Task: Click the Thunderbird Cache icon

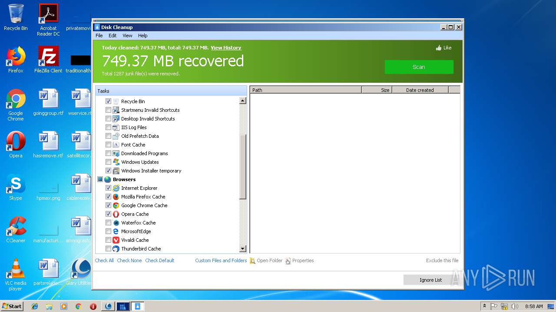Action: point(116,249)
